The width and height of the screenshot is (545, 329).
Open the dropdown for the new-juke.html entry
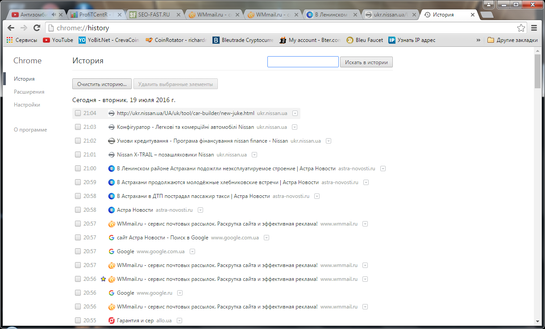[x=295, y=113]
